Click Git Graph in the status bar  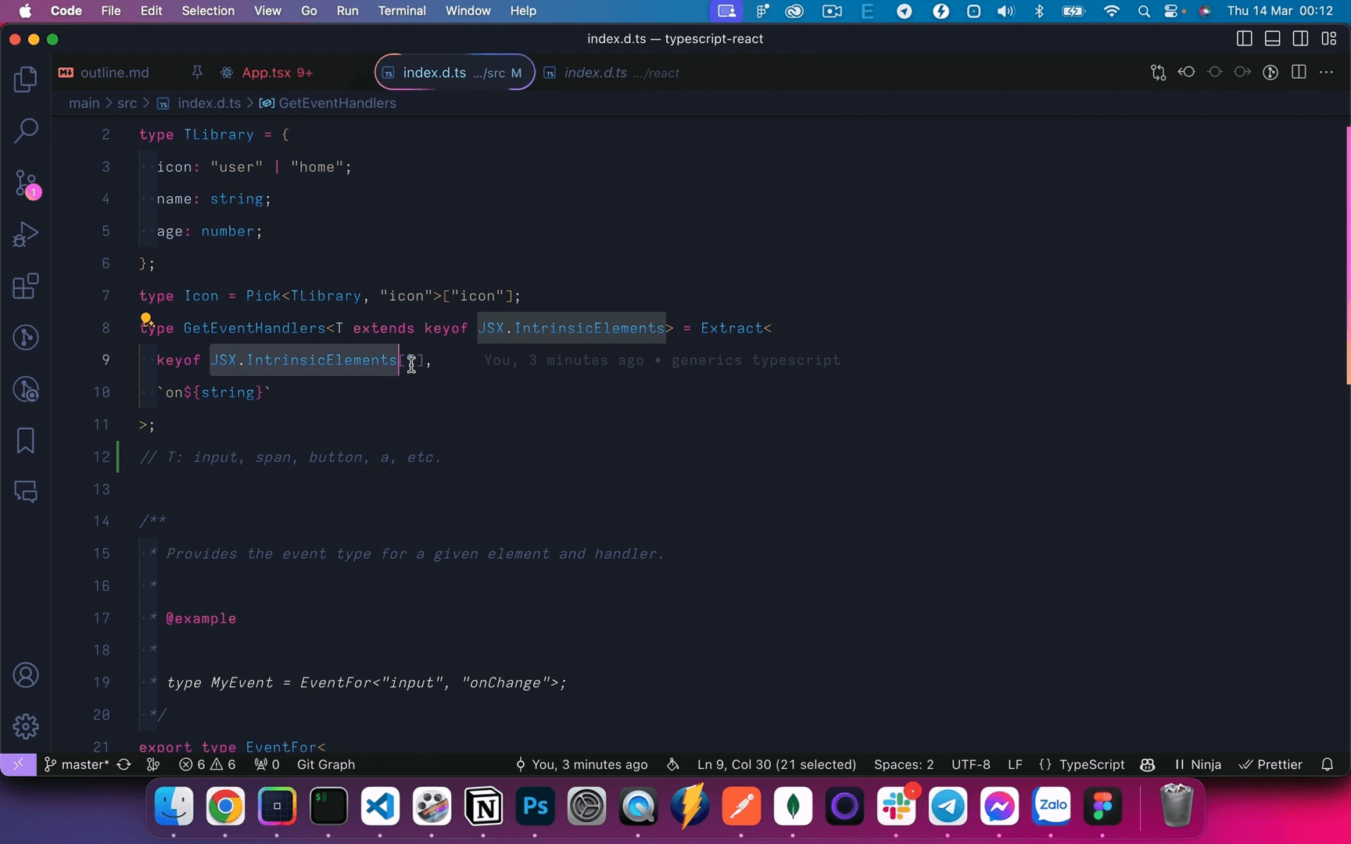pos(325,764)
